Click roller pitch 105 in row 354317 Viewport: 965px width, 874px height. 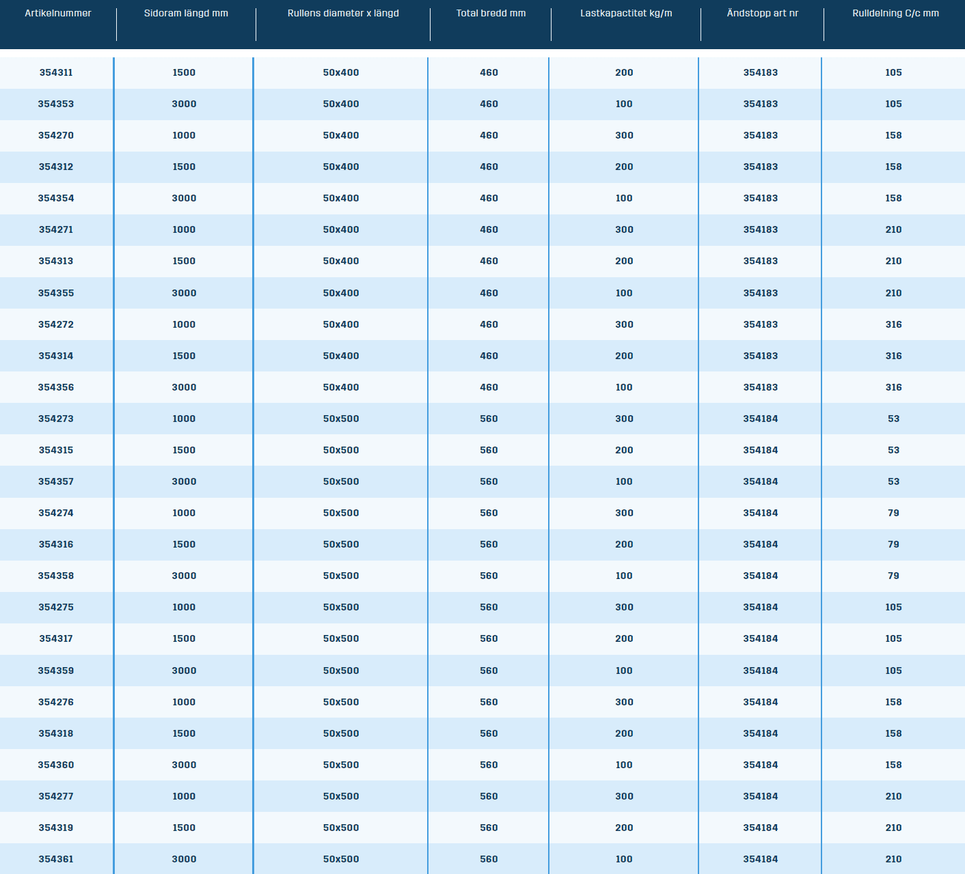tap(894, 638)
